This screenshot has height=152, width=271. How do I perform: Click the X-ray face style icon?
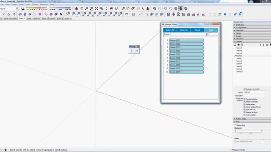[x=155, y=8]
